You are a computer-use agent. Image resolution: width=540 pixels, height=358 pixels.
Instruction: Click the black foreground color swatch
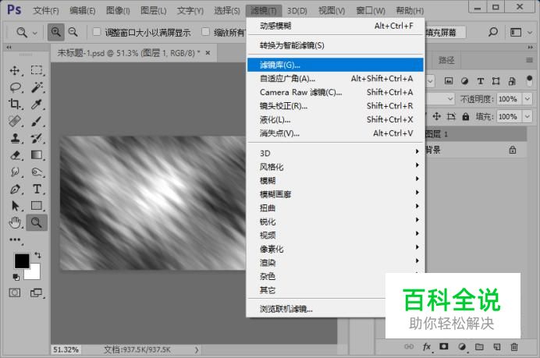click(x=22, y=261)
